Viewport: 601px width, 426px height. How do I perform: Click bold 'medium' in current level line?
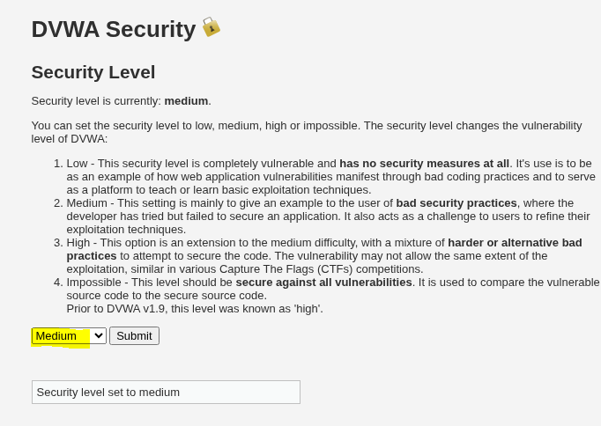coord(186,101)
